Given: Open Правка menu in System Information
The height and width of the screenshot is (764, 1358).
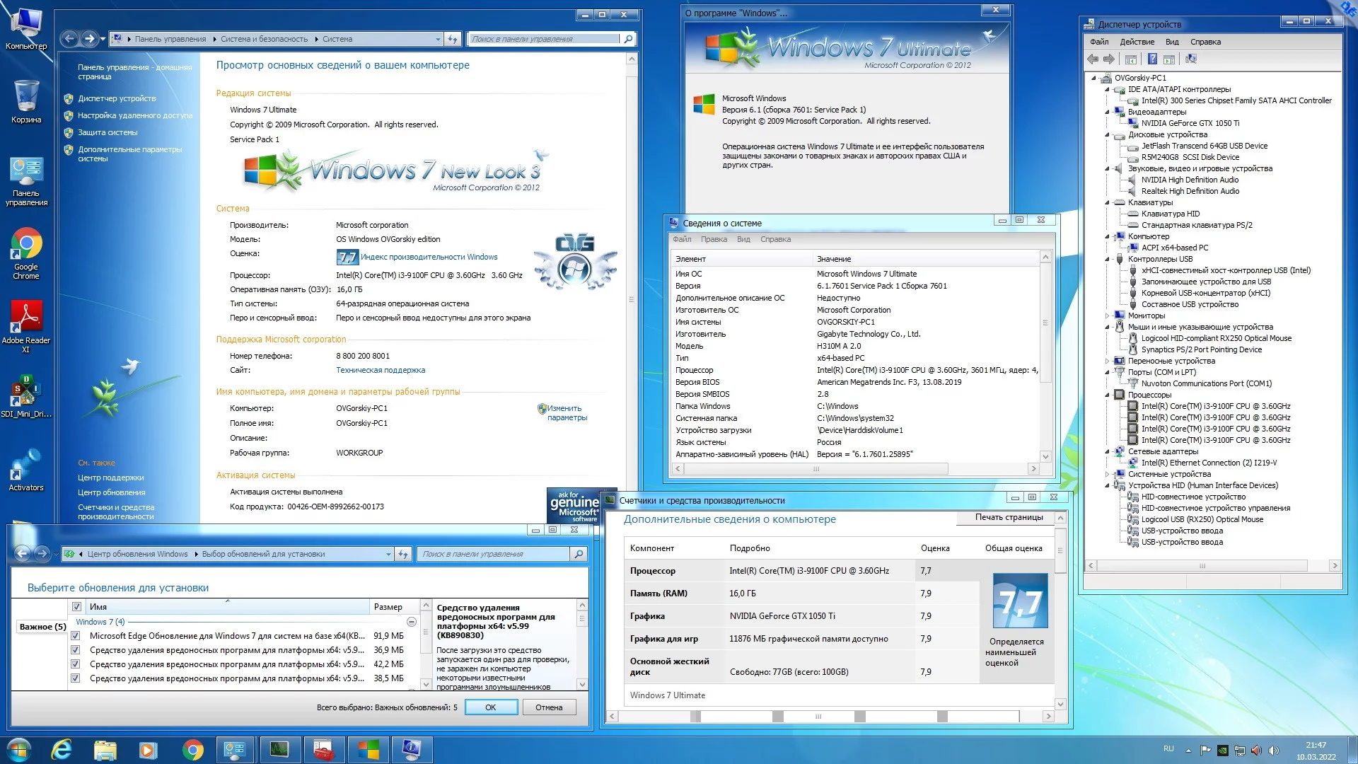Looking at the screenshot, I should tap(713, 239).
